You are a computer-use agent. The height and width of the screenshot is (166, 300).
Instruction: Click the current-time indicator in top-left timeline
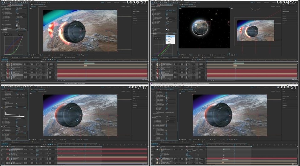point(86,60)
